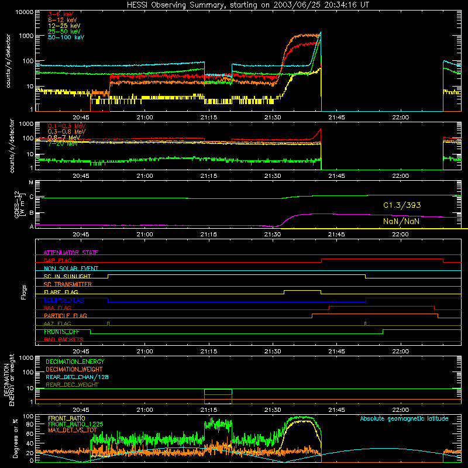The image size is (468, 468).
Task: Click the Absolute geomagnetic latitude label
Action: [404, 418]
